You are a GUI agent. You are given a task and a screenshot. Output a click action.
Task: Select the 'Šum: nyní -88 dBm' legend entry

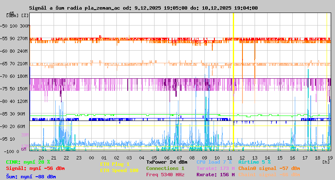(x=31, y=177)
